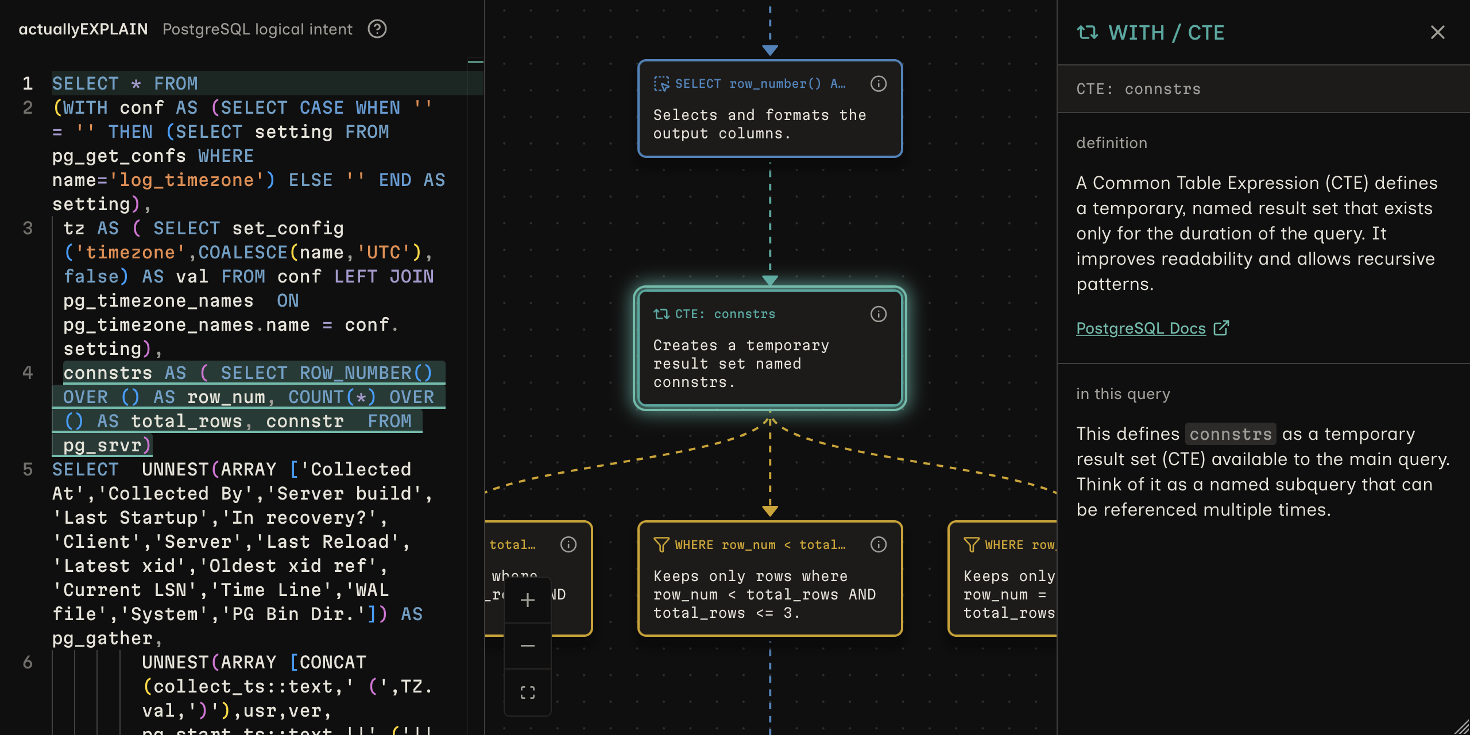This screenshot has height=735, width=1470.
Task: Click 'Creates a temporary result set' description
Action: [741, 363]
